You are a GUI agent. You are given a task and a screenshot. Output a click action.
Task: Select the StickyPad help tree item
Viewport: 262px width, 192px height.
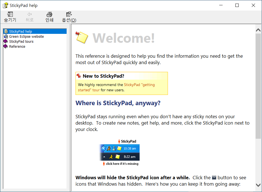(20, 31)
